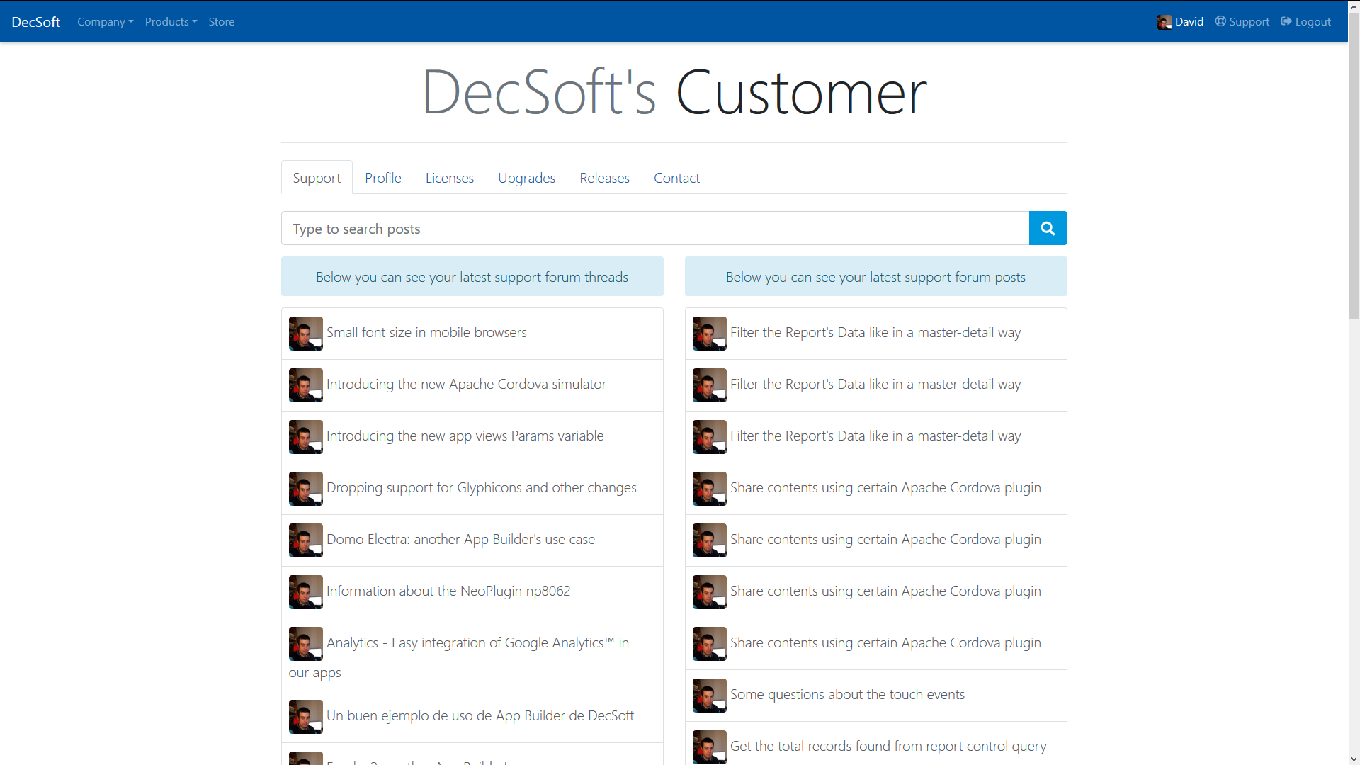The width and height of the screenshot is (1360, 765).
Task: Focus the Type to search posts field
Action: (x=655, y=228)
